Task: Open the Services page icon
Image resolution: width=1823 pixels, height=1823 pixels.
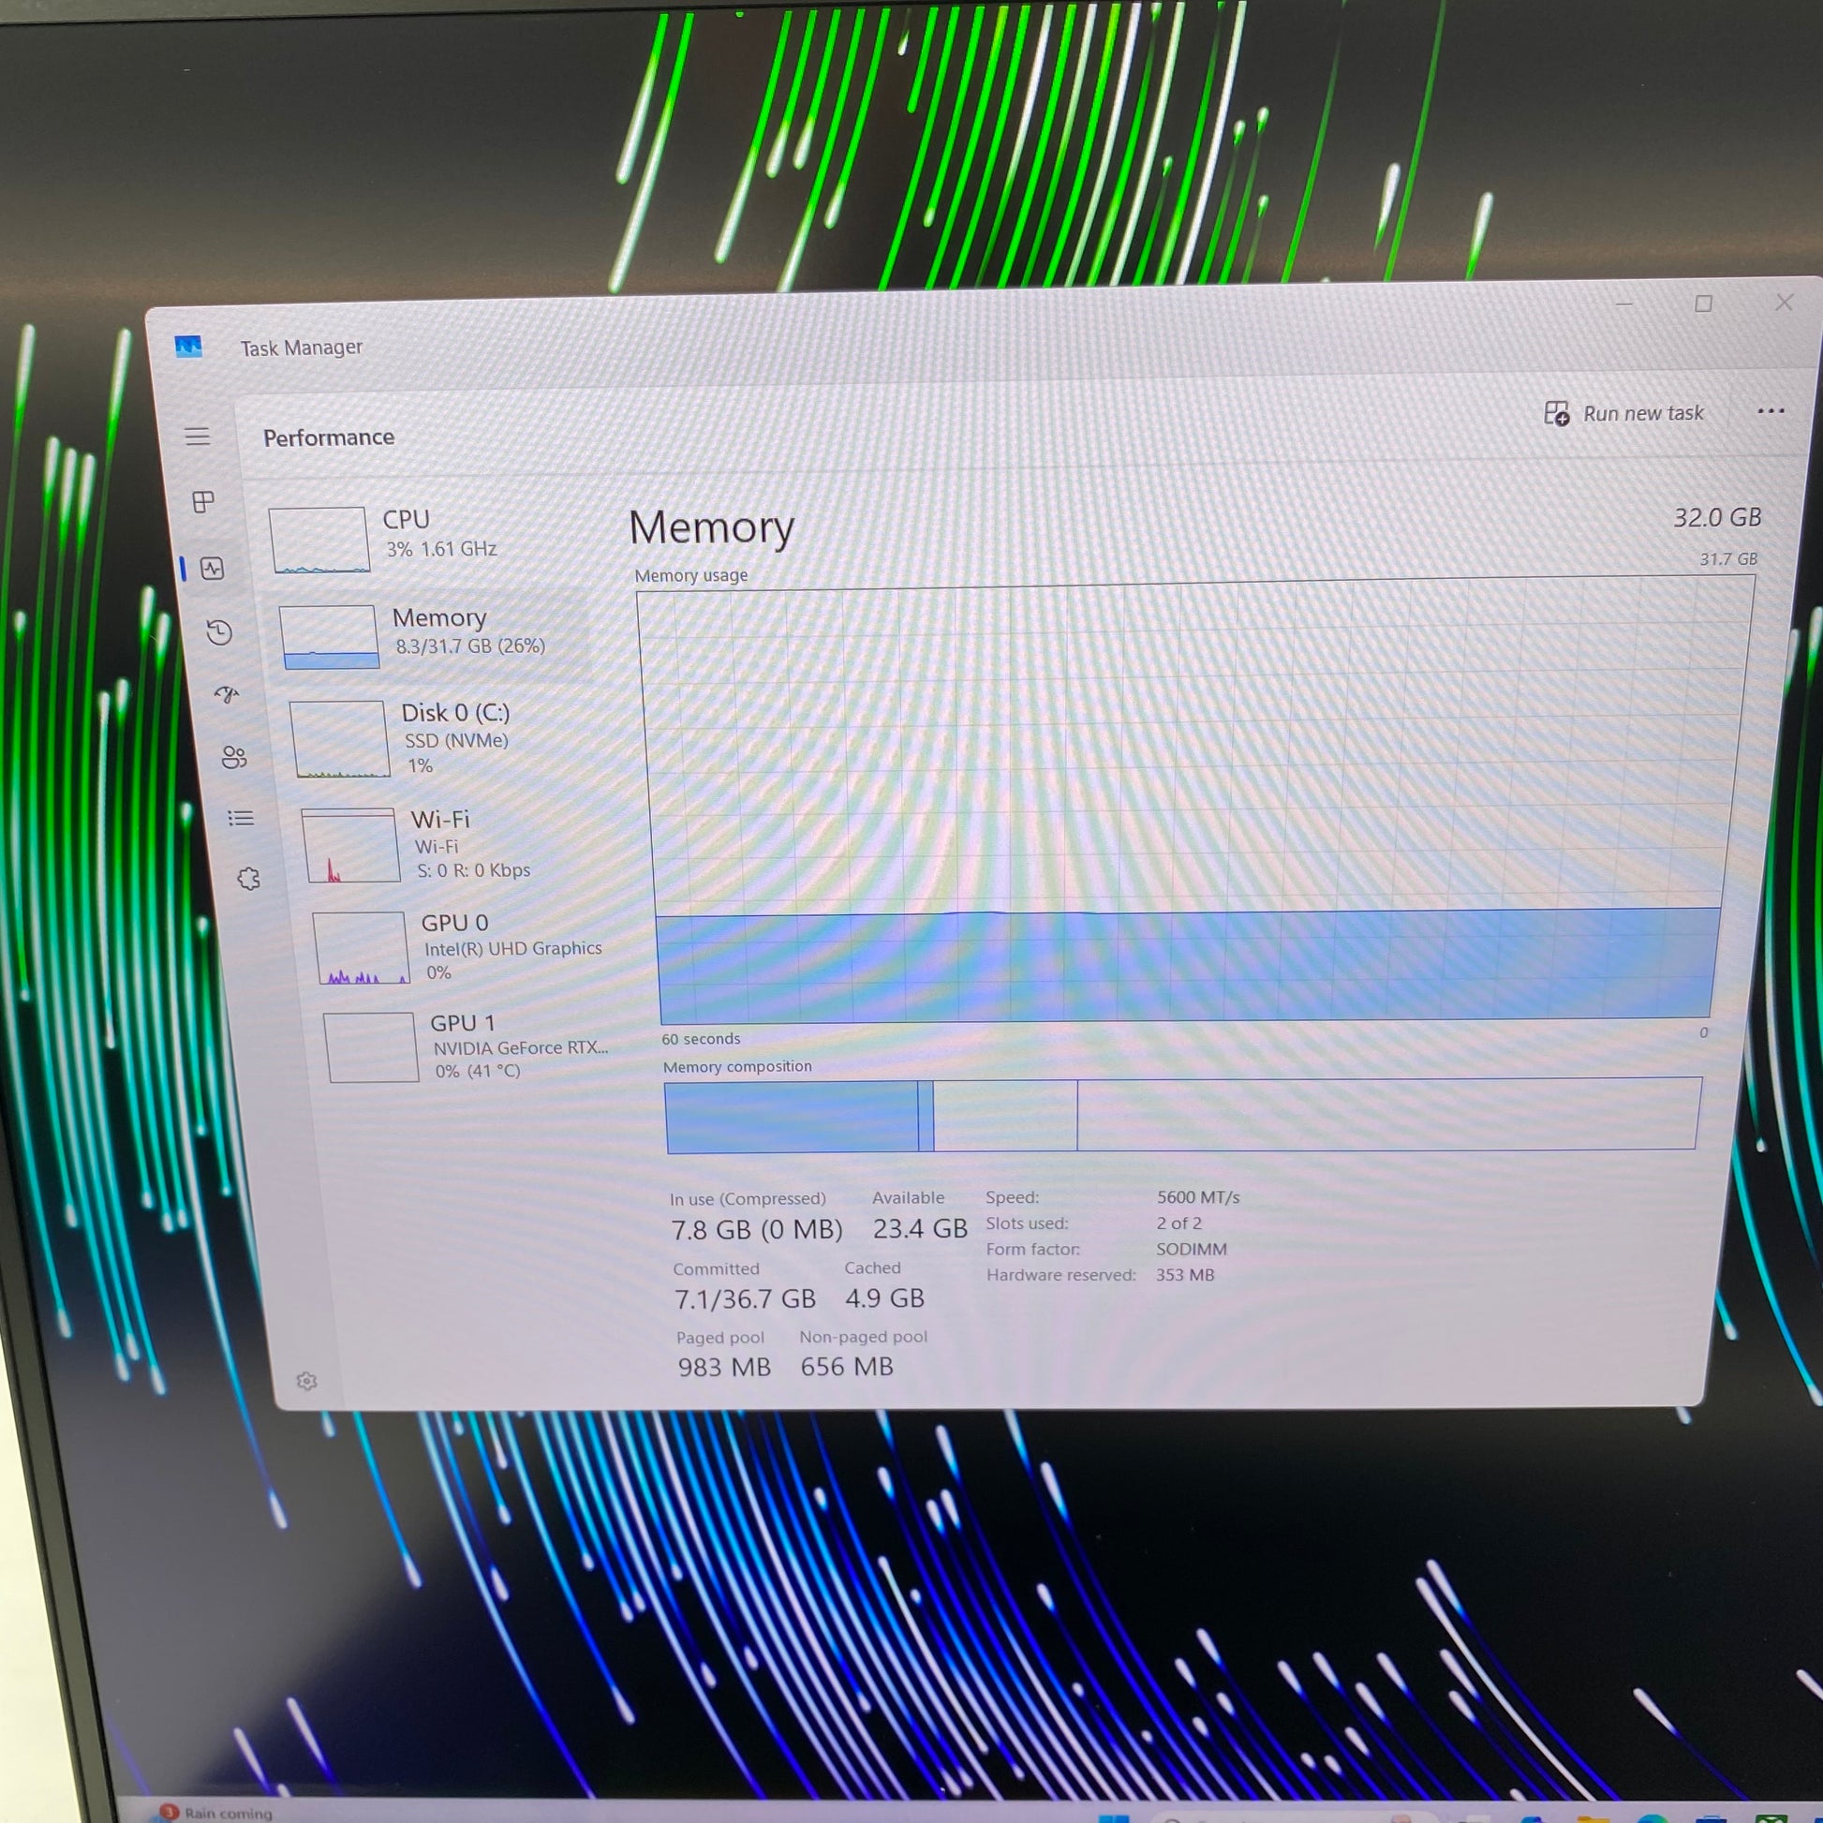Action: pos(248,880)
